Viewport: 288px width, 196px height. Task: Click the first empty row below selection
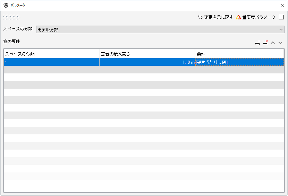tap(144, 70)
